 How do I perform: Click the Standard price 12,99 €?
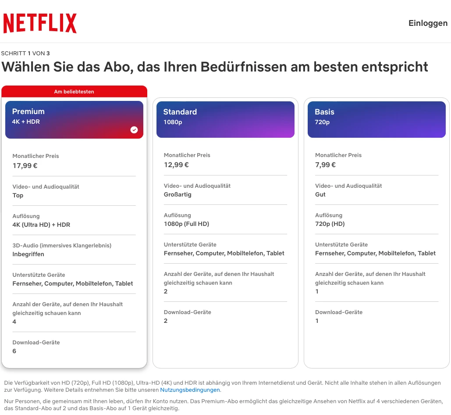pos(176,165)
